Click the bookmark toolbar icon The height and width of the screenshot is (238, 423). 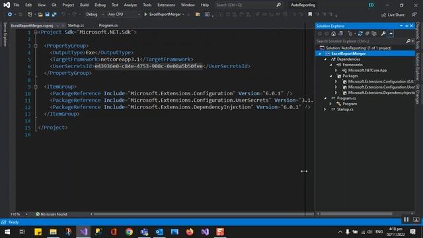point(310,15)
